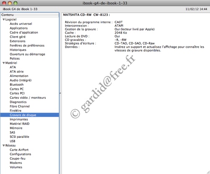Viewport: 210px width, 174px height.
Task: Open the Applications list item
Action: (18, 28)
